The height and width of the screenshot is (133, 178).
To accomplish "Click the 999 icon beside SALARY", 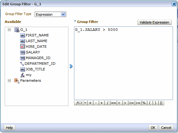I will (22, 52).
